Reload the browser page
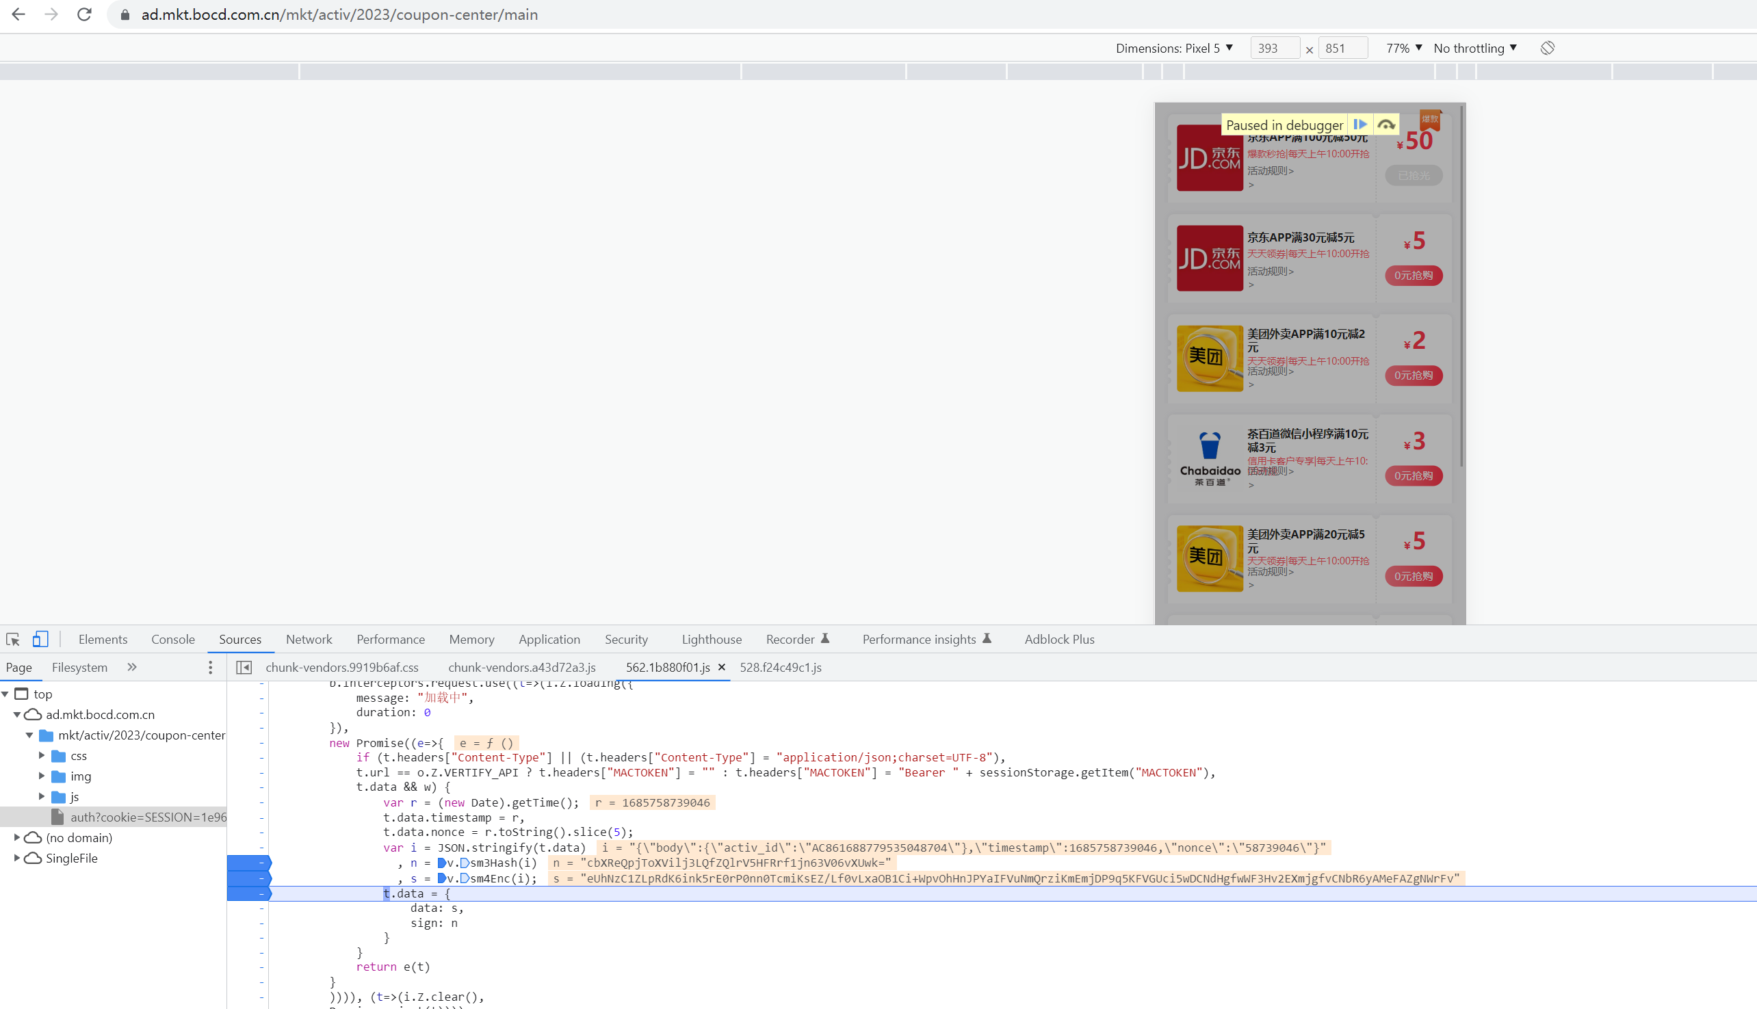Screen dimensions: 1757x1009 click(85, 14)
